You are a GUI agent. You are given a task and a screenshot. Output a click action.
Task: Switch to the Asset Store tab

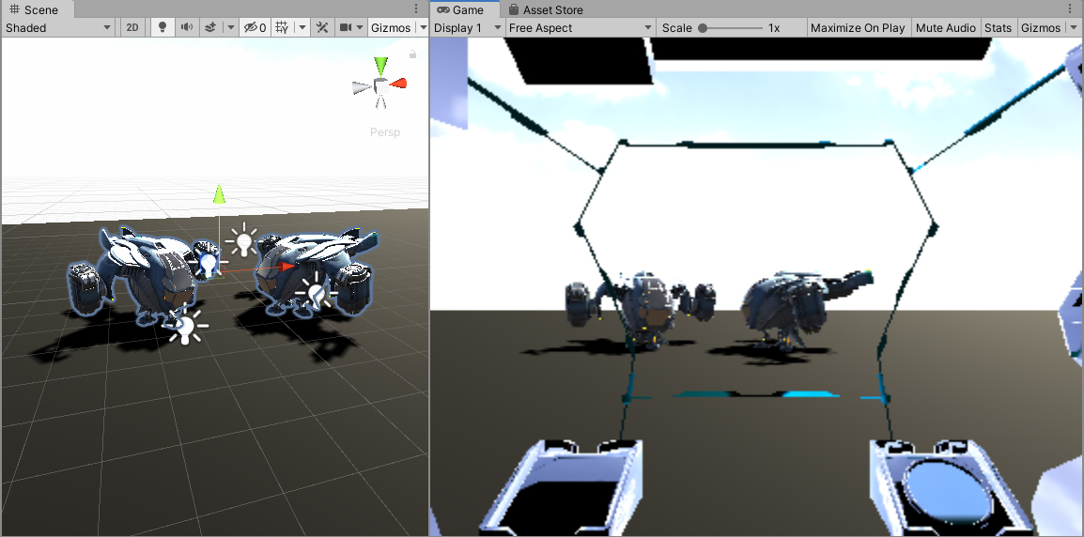point(552,9)
